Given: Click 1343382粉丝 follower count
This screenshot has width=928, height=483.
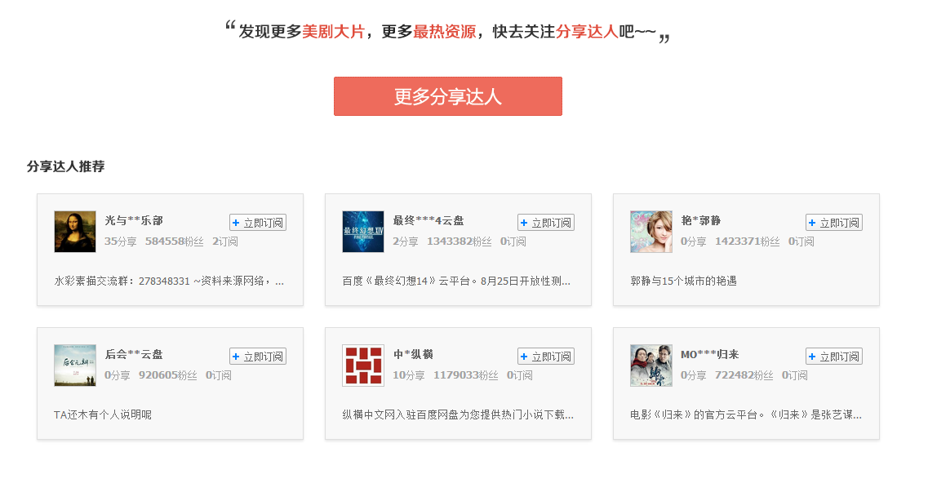Looking at the screenshot, I should [460, 241].
